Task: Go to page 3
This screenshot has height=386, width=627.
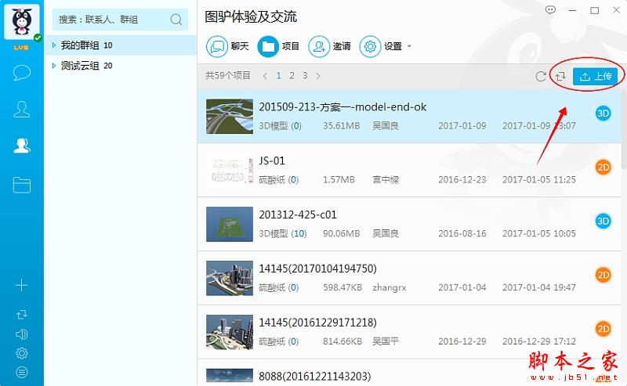Action: [305, 75]
